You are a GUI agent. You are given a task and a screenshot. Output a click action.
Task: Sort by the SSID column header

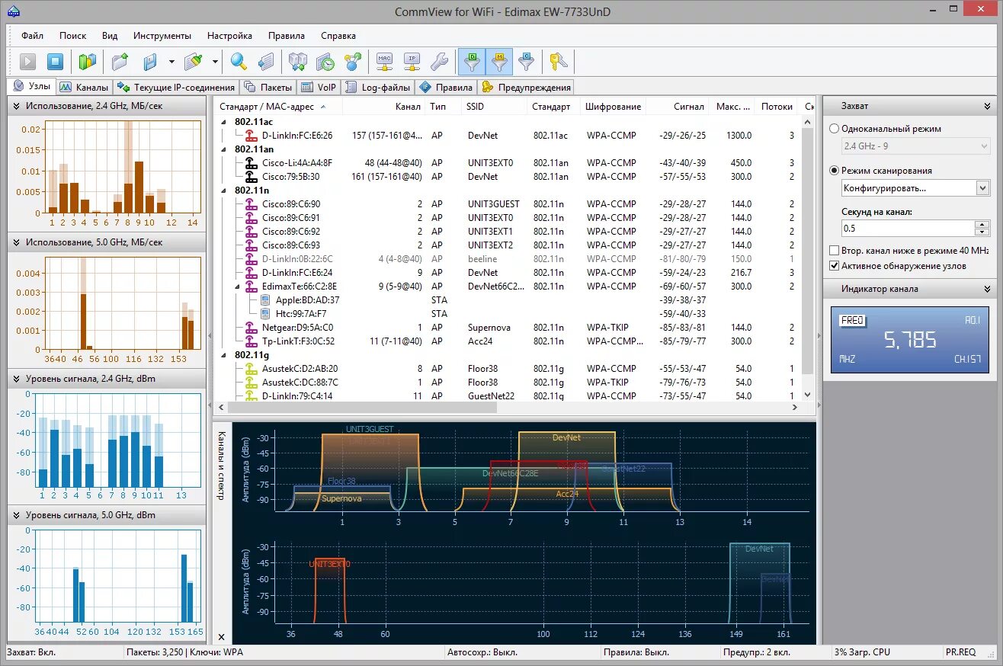475,107
